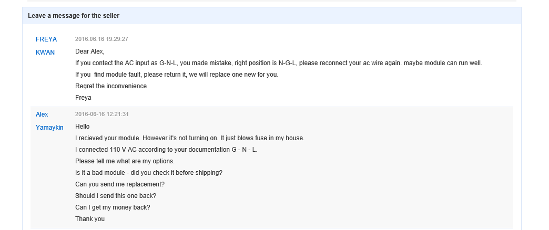This screenshot has width=549, height=230.
Task: Click 'Can you send me replacement?' line
Action: 120,184
